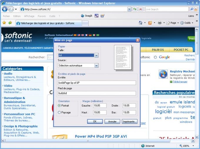
Task: Expand the RSS feeds dropdown arrow
Action: 154,23
